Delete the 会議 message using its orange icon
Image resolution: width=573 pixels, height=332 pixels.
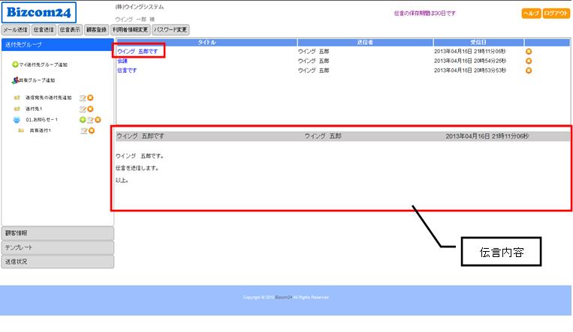[x=529, y=61]
